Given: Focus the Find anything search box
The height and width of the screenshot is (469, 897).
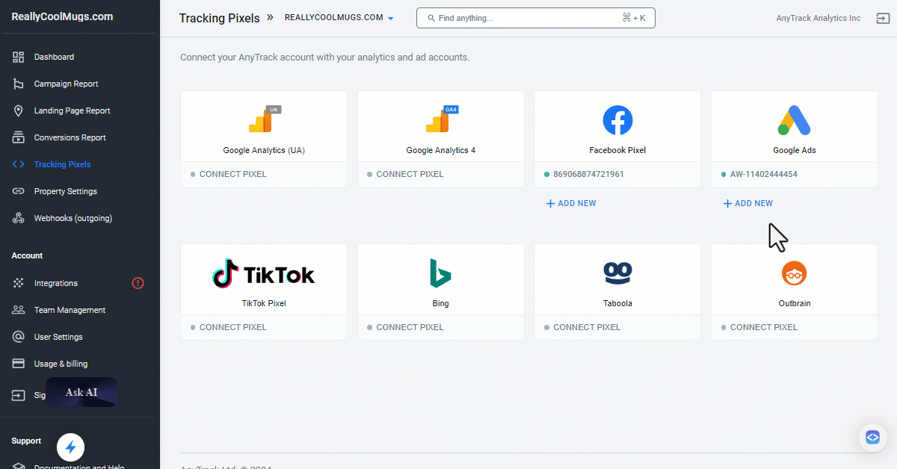Looking at the screenshot, I should click(535, 18).
